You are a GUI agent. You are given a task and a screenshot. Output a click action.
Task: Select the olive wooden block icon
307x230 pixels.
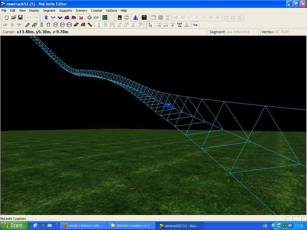click(83, 25)
